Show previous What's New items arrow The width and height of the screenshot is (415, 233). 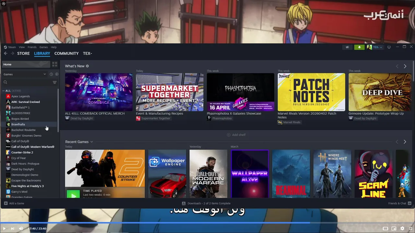point(397,66)
